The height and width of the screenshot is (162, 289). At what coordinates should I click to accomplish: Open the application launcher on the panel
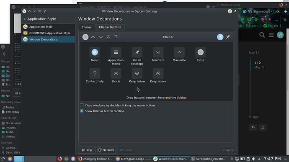click(x=3, y=159)
